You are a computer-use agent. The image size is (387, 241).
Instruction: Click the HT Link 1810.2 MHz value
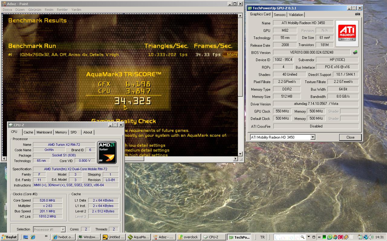[x=47, y=216]
